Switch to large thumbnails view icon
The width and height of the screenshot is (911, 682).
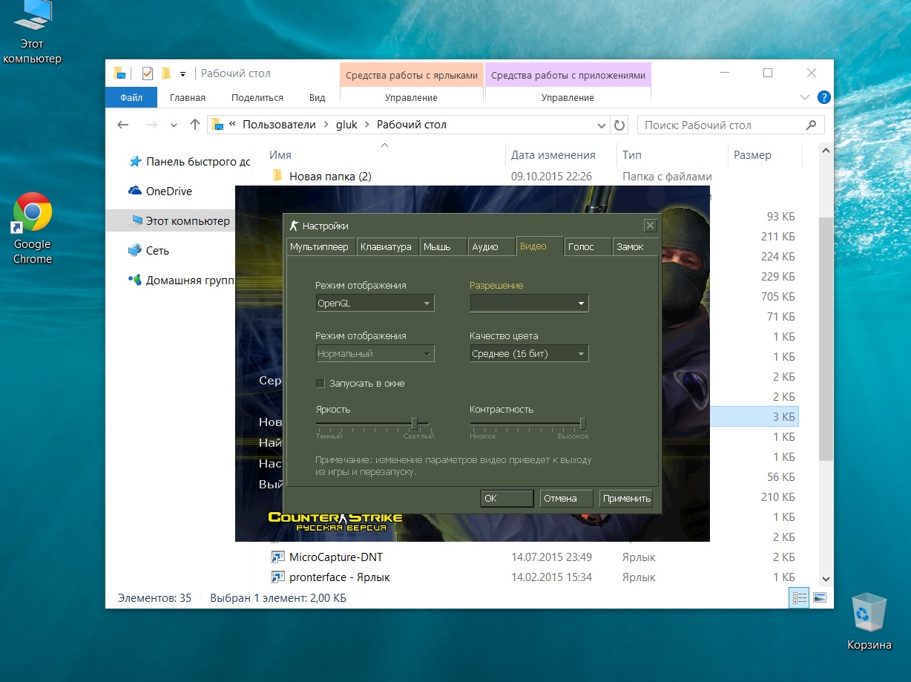[820, 597]
